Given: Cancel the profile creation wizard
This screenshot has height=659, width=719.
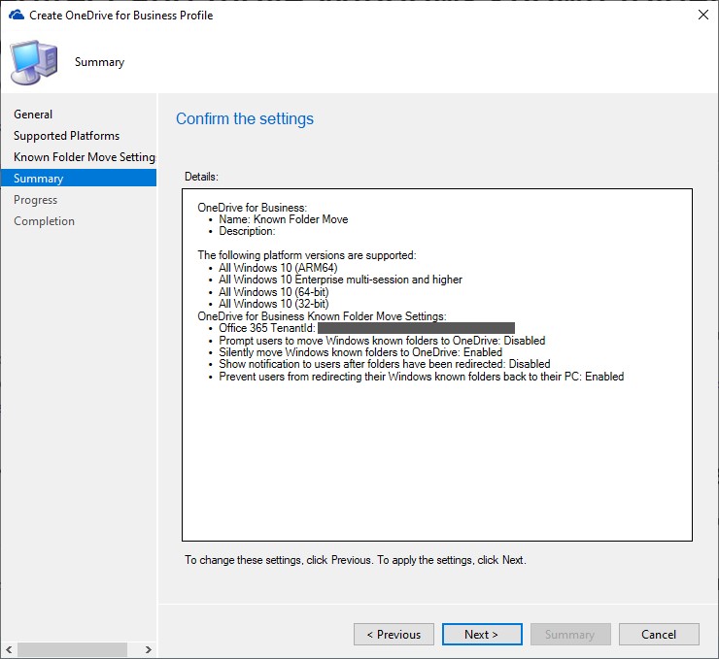Looking at the screenshot, I should click(659, 635).
